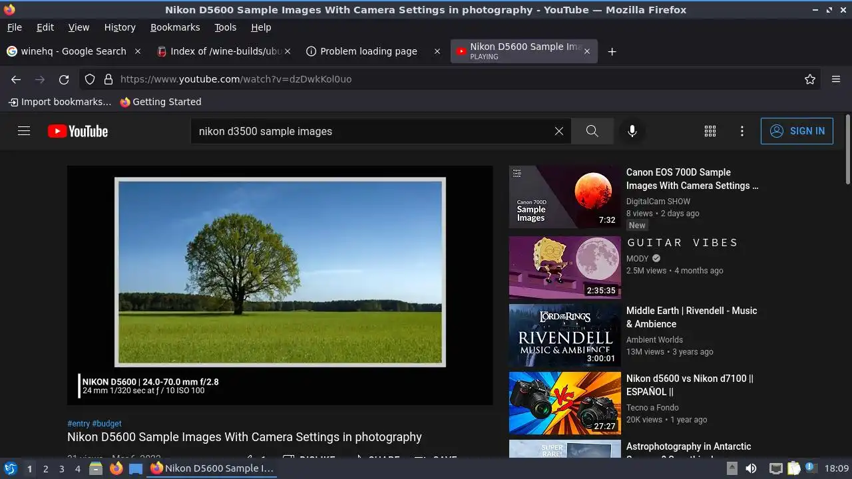The width and height of the screenshot is (852, 479).
Task: Click Nikon d5600 vs Nikon d7100 title
Action: point(690,385)
